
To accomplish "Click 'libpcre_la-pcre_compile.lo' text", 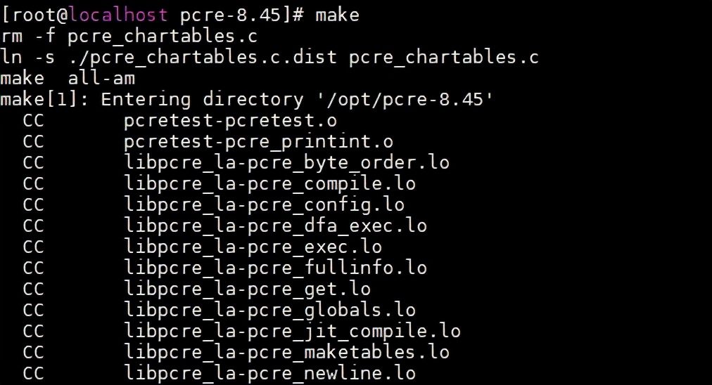I will 269,183.
